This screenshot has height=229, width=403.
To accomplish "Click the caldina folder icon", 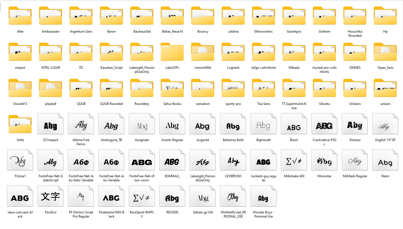I will click(233, 16).
